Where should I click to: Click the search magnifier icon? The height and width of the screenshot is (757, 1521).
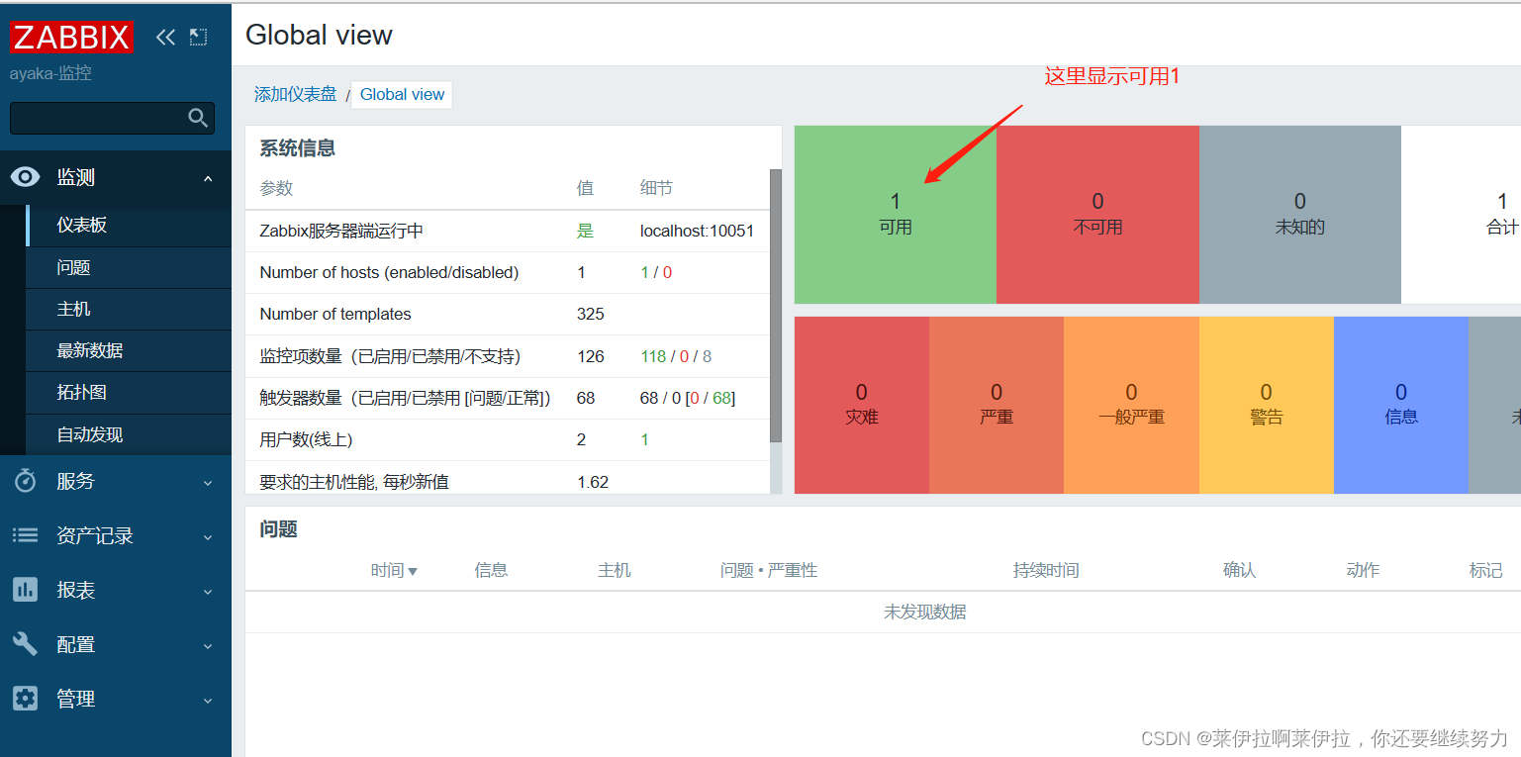point(199,118)
